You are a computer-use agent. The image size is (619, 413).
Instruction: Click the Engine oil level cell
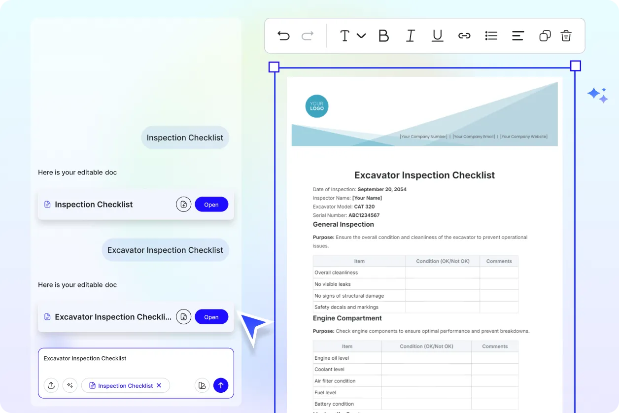tap(347, 358)
